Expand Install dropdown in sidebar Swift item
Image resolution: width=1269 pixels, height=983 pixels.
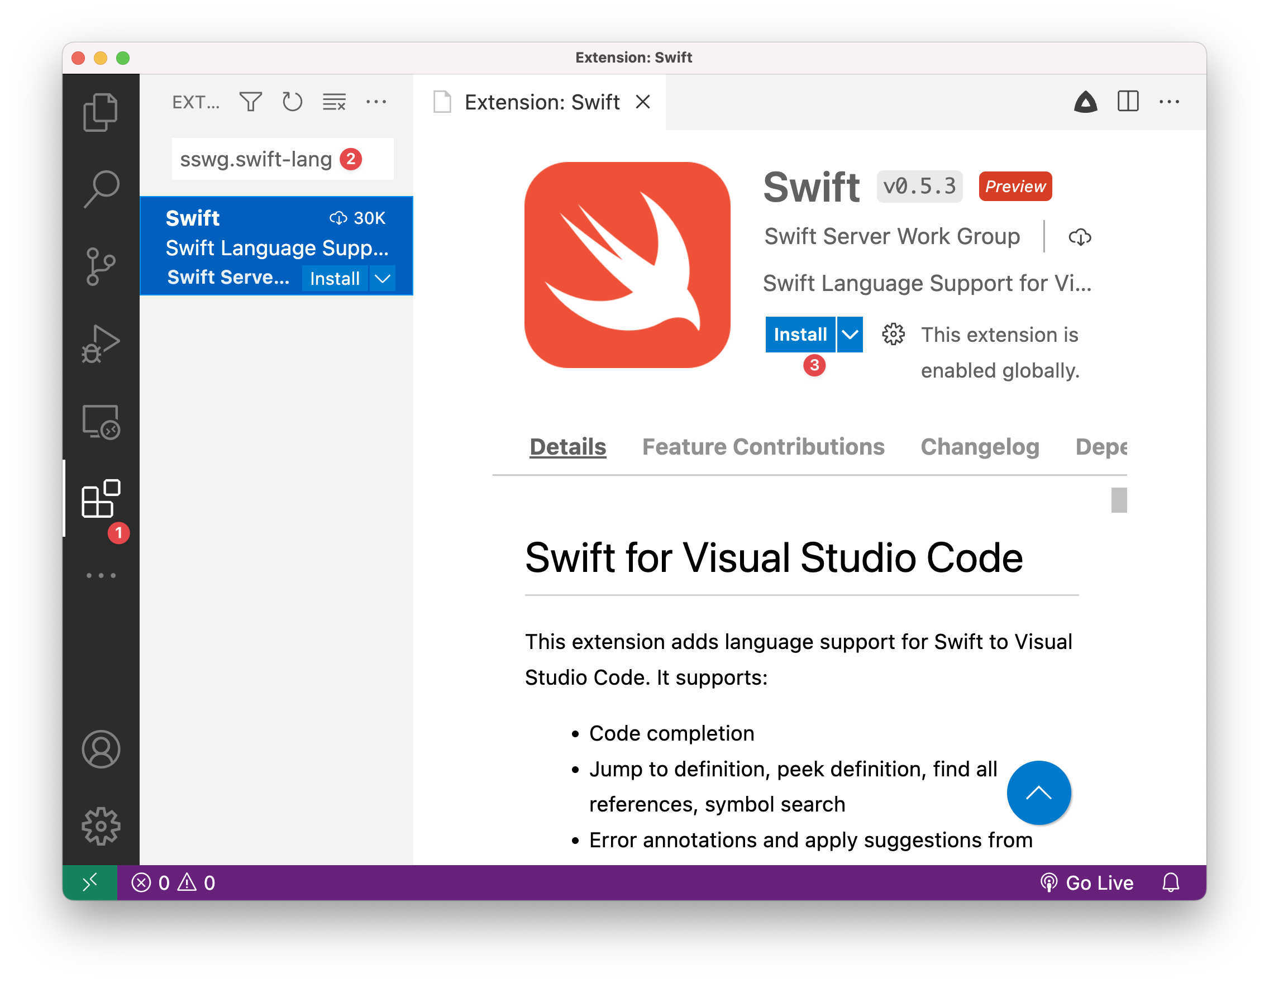tap(383, 278)
